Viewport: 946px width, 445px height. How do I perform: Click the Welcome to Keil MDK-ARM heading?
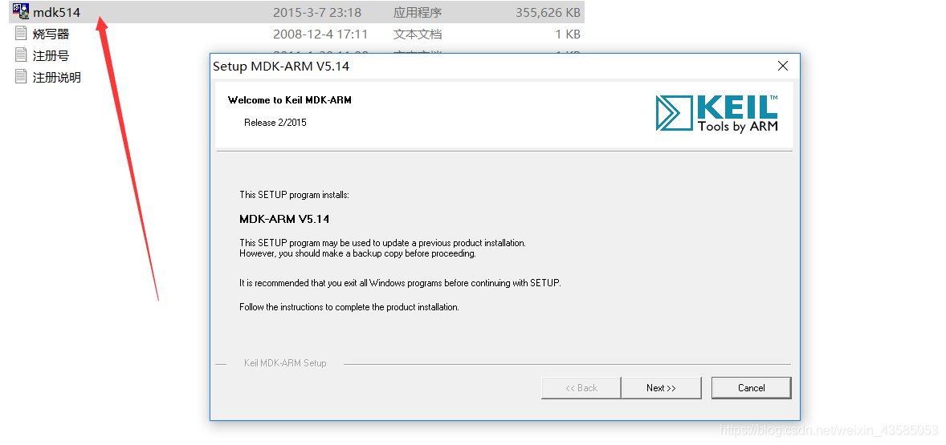tap(290, 100)
